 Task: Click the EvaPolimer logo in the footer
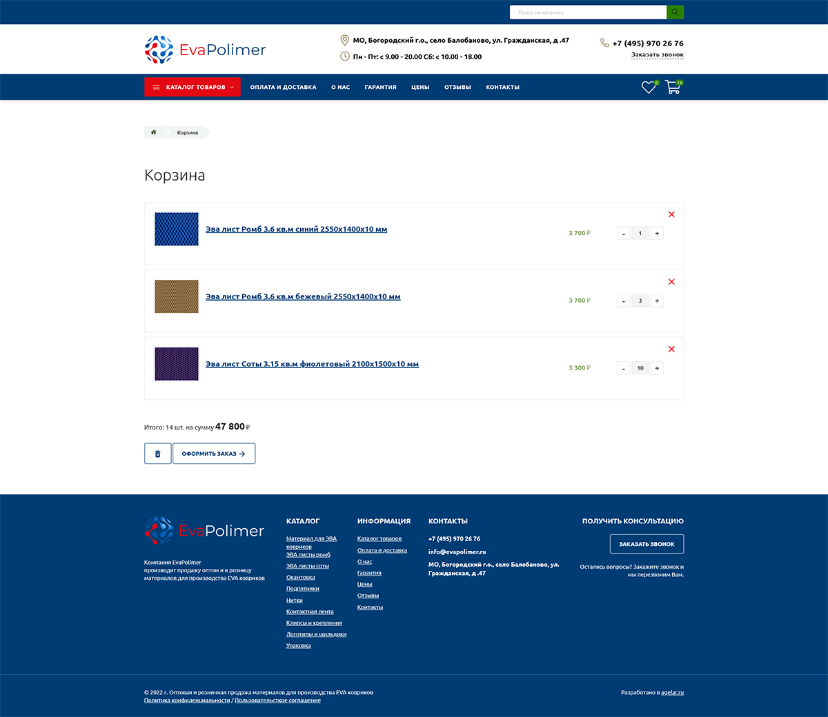pos(205,531)
